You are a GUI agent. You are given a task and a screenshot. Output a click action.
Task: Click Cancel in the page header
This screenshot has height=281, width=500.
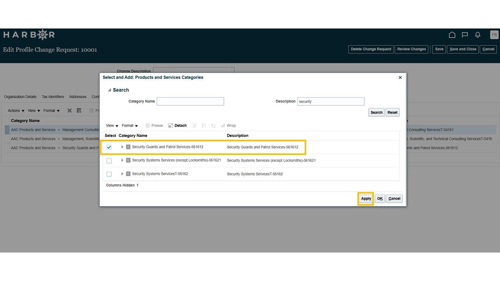pos(488,49)
